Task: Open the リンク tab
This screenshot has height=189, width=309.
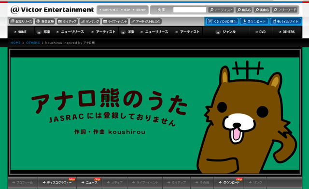Action: (x=255, y=183)
